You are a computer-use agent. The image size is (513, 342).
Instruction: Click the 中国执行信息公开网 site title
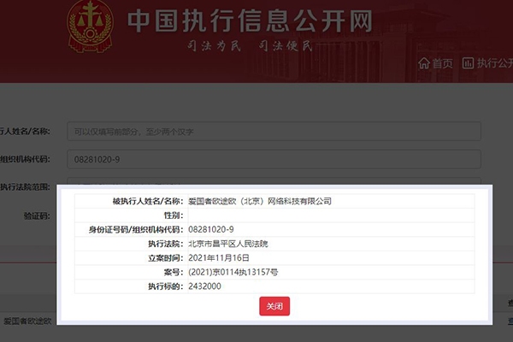pyautogui.click(x=250, y=21)
